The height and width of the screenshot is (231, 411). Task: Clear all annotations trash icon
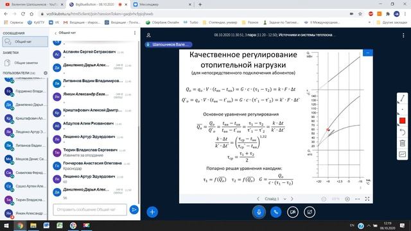pyautogui.click(x=403, y=143)
